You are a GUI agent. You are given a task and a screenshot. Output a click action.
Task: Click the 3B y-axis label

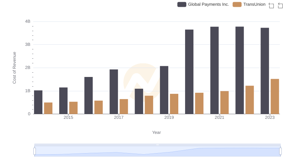click(x=28, y=44)
